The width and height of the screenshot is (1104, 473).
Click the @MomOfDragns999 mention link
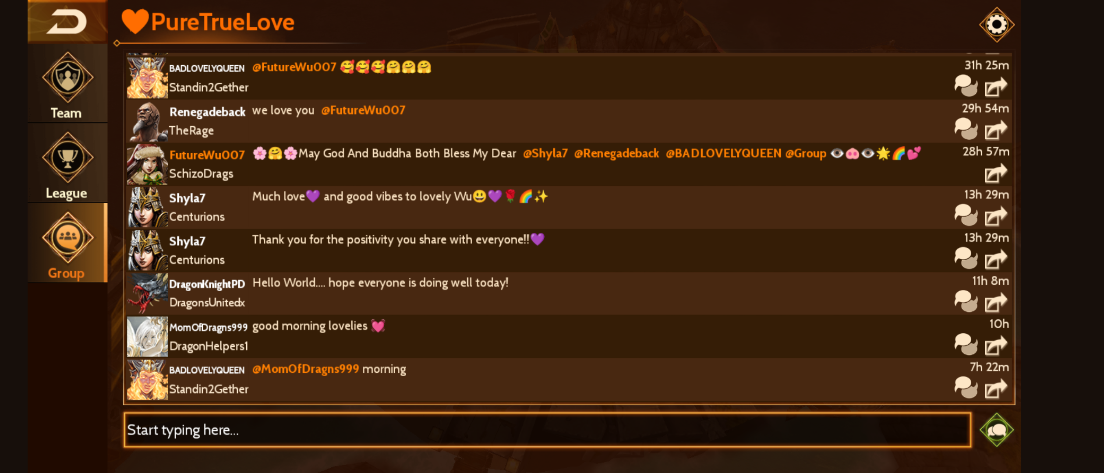point(305,369)
